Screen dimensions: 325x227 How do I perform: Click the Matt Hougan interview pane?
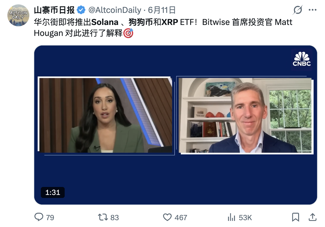point(246,115)
